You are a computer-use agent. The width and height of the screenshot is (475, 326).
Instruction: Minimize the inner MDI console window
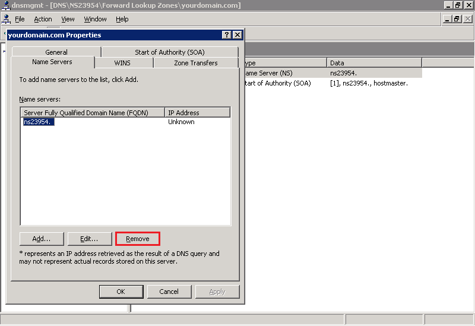(447, 19)
